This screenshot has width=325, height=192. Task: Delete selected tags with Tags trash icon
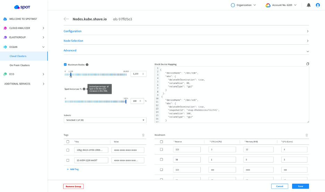tap(143, 135)
